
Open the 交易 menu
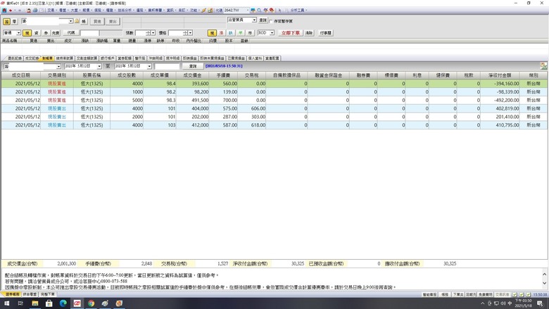click(x=51, y=11)
